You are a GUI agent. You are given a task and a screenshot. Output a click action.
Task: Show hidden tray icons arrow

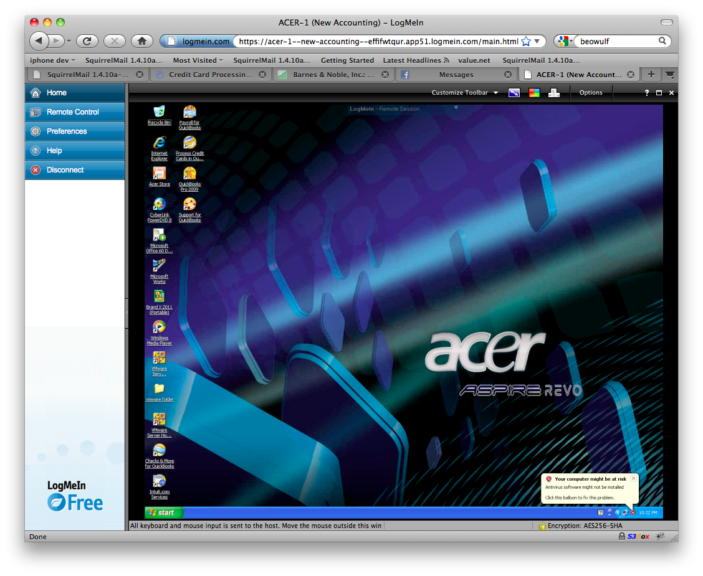tap(617, 512)
